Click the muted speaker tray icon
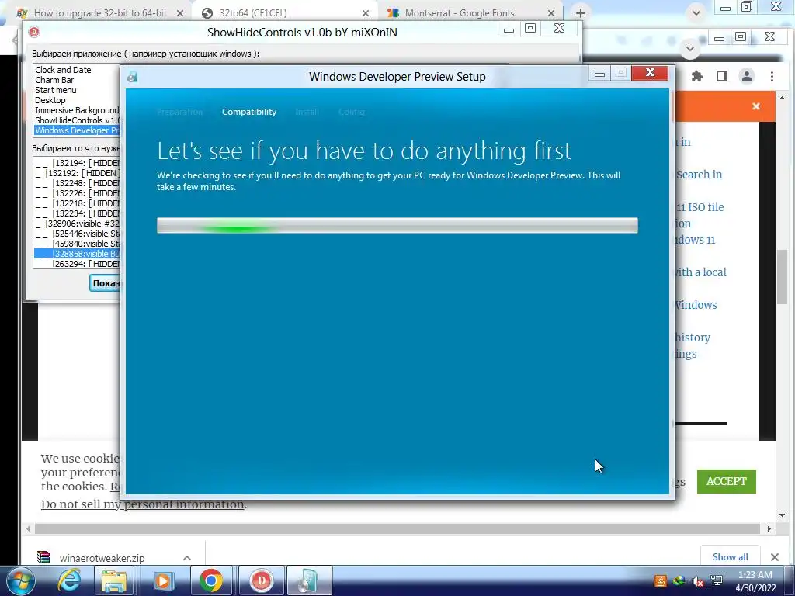 [698, 581]
